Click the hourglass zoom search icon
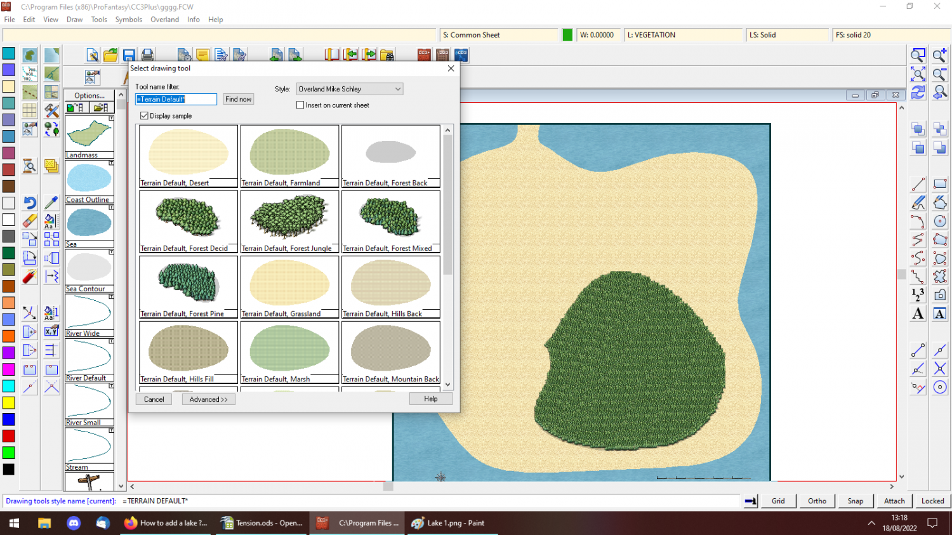952x535 pixels. point(30,166)
